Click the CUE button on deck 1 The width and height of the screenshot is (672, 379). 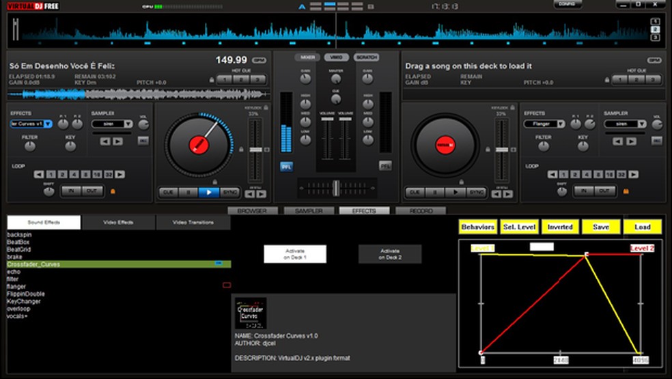click(x=169, y=193)
